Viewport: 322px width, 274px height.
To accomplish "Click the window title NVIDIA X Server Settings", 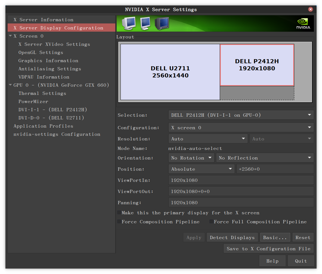I will point(161,10).
